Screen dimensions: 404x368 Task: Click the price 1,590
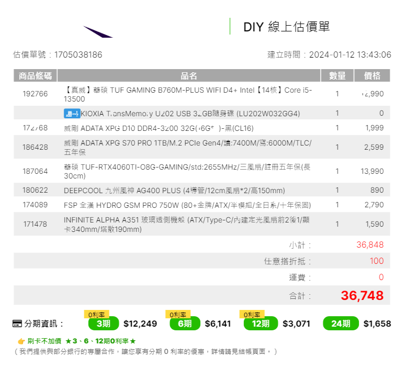[x=375, y=224]
